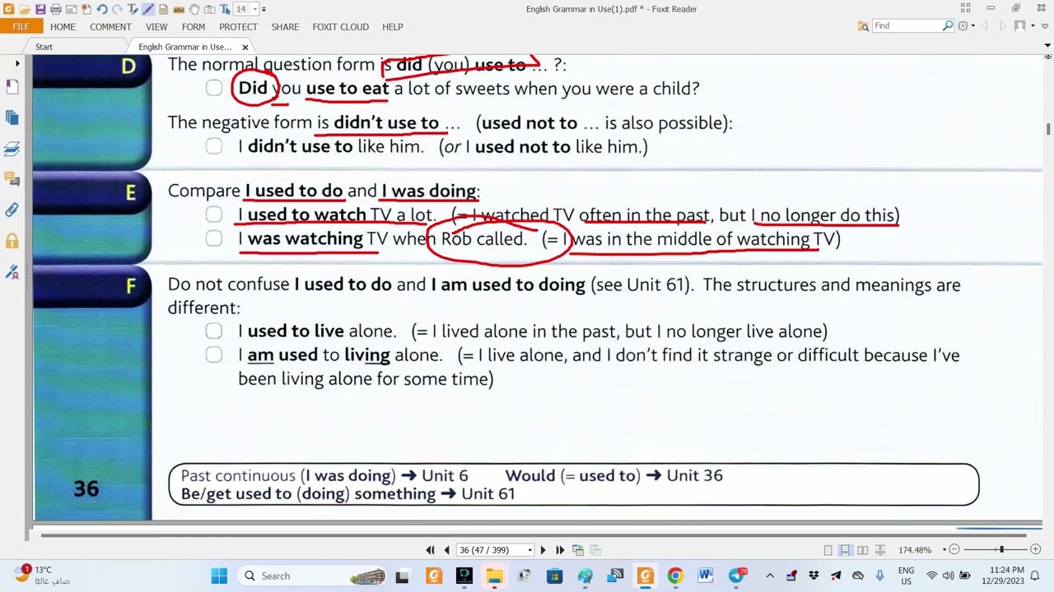The image size is (1054, 592).
Task: Open the HOME ribbon tab
Action: click(x=63, y=26)
